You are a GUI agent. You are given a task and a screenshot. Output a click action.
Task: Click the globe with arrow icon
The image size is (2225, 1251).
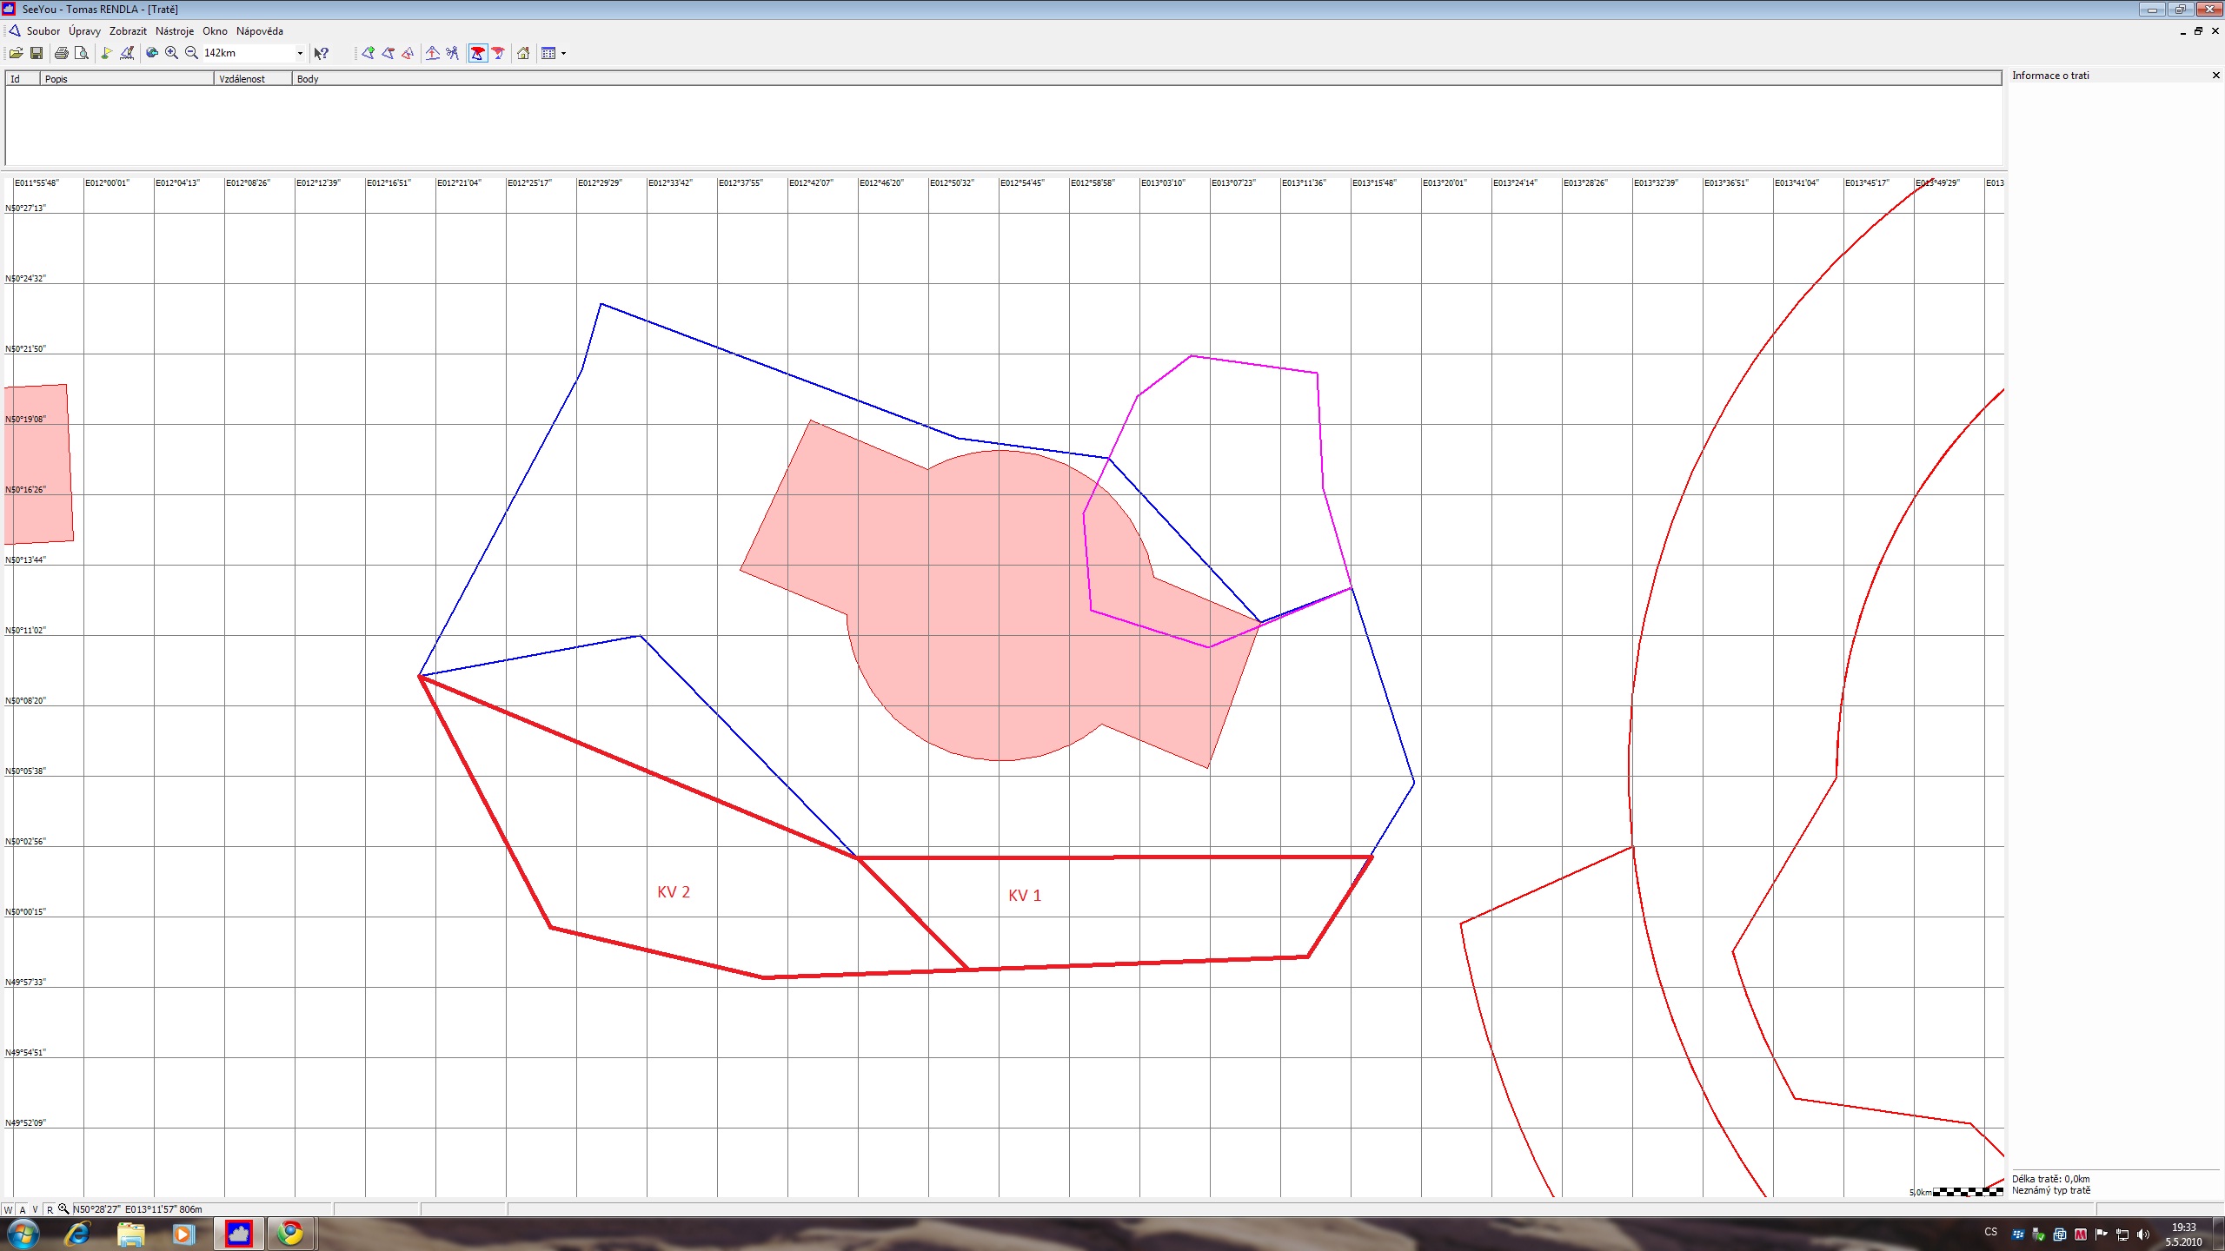151,53
